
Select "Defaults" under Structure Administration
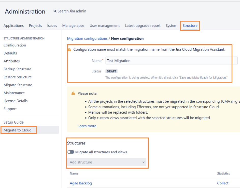pos(10,53)
